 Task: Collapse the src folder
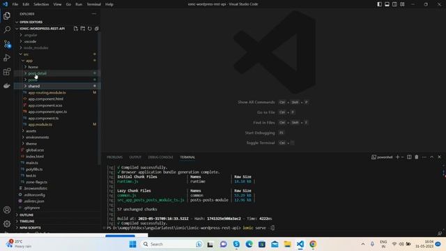click(57, 54)
